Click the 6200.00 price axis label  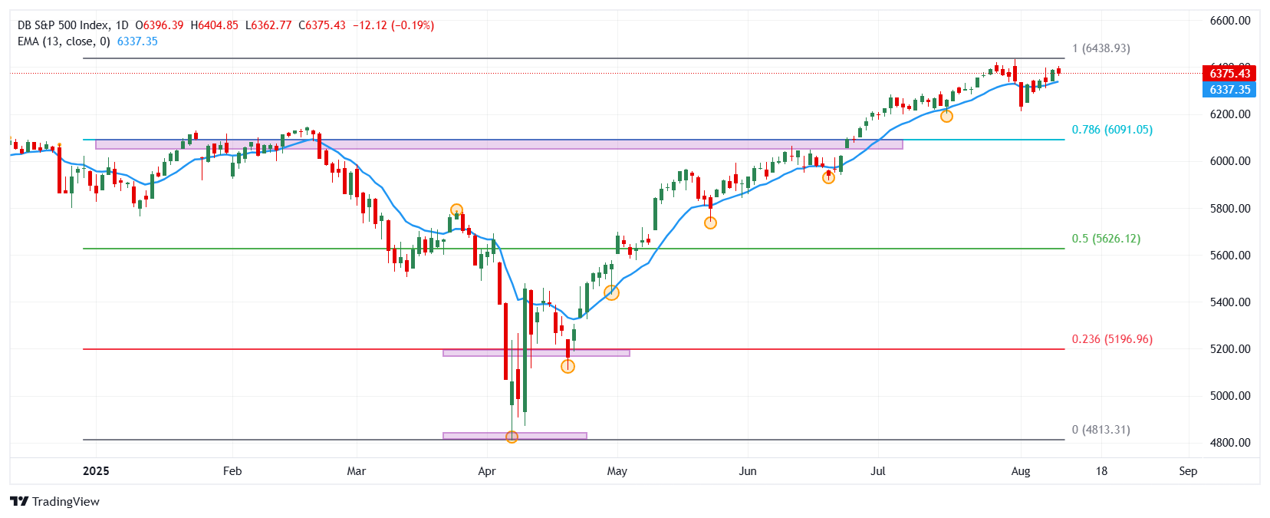pyautogui.click(x=1230, y=114)
